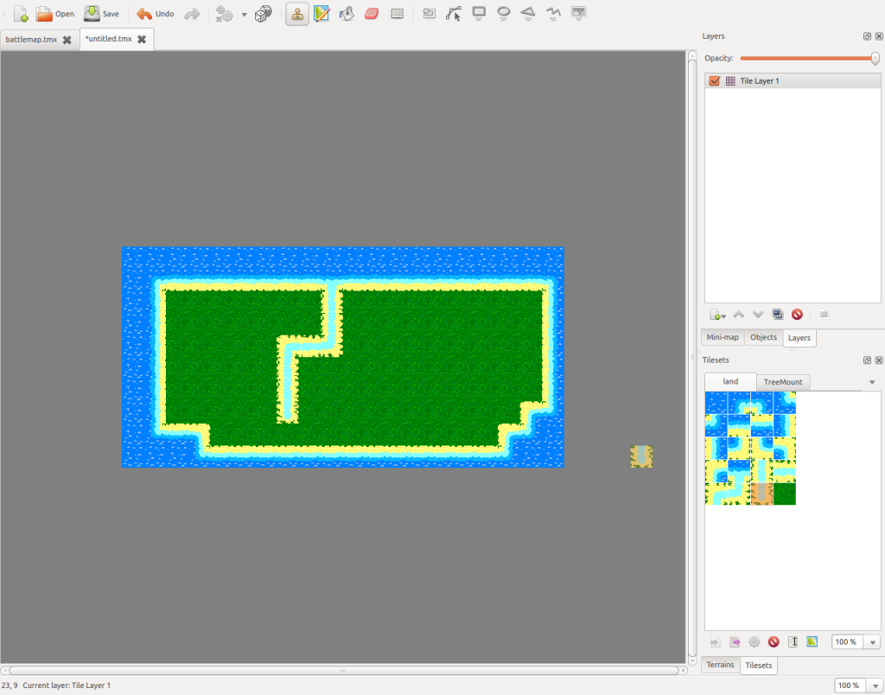
Task: Open tileset properties gear
Action: tap(754, 642)
